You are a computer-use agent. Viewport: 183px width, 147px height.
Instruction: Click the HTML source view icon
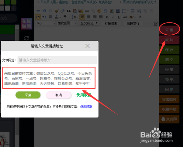pyautogui.click(x=38, y=11)
